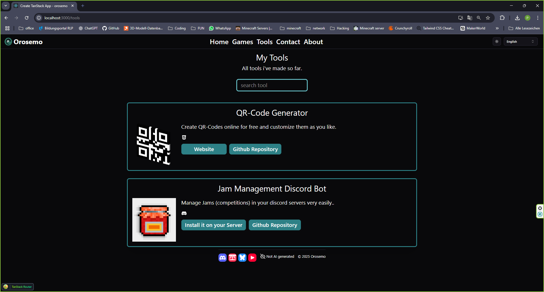Open the Contact nav item
This screenshot has width=544, height=292.
[x=288, y=42]
